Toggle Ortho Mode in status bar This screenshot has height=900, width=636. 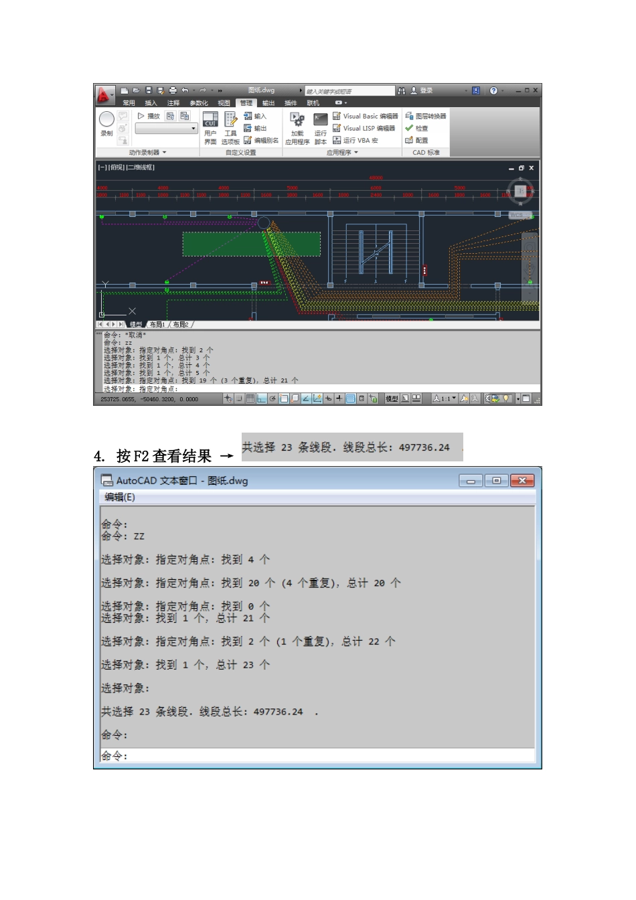(262, 398)
